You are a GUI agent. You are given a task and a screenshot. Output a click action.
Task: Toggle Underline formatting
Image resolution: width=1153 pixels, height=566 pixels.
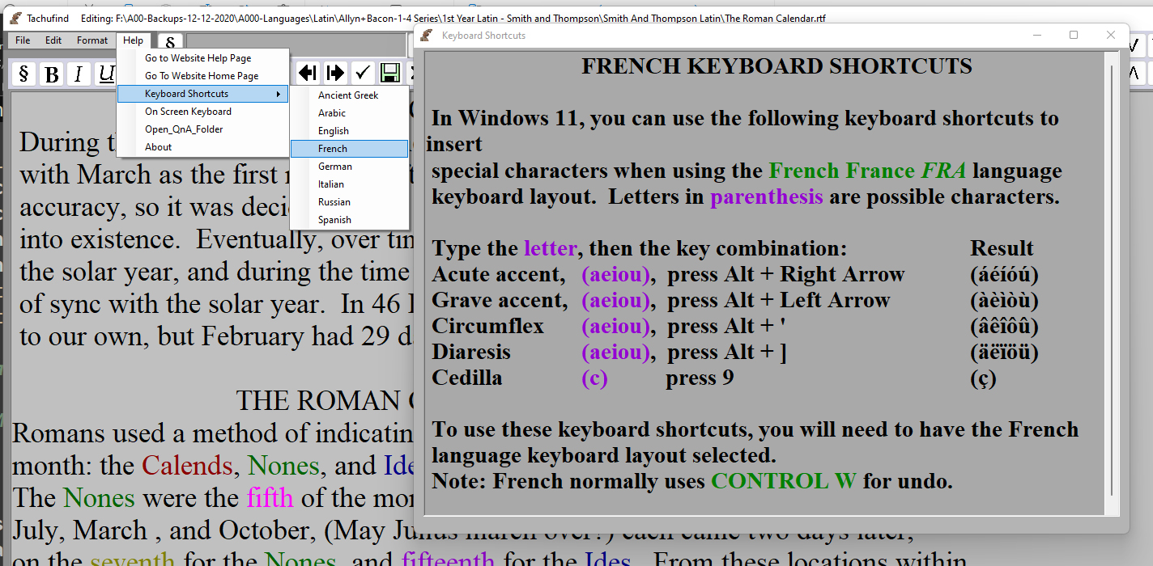pos(106,74)
